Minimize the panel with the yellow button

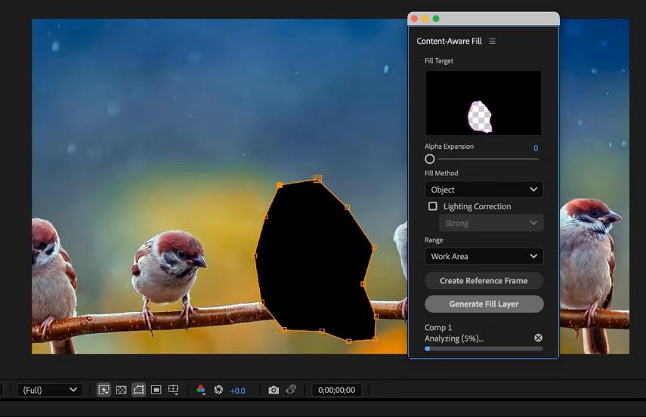[425, 19]
